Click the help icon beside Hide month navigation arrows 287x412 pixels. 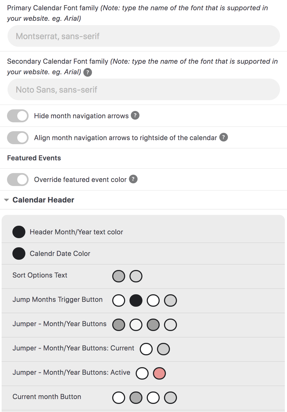coord(135,115)
